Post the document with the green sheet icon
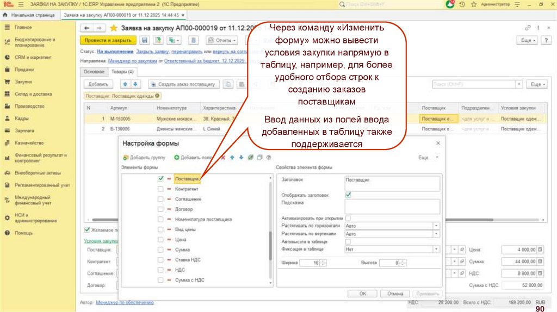 point(158,40)
